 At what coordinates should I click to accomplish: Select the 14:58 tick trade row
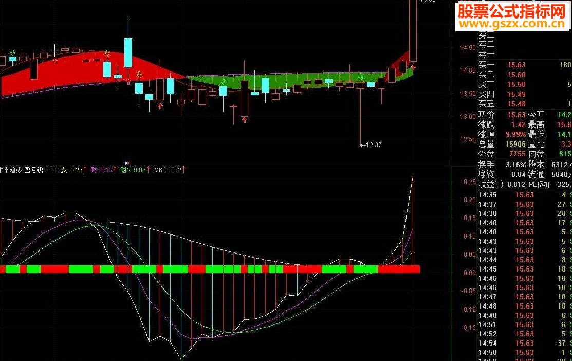525,352
